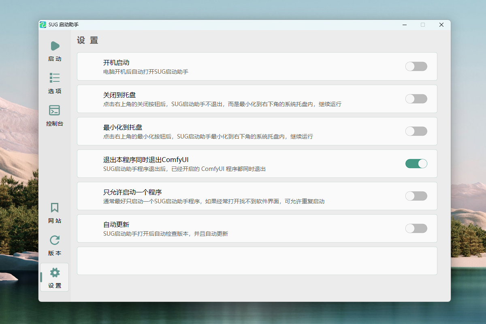Screen dimensions: 486x324
Task: Click the 设置 page heading
Action: pyautogui.click(x=87, y=40)
